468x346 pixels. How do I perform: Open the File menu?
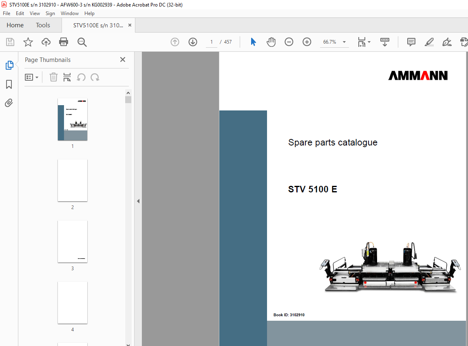coord(7,13)
